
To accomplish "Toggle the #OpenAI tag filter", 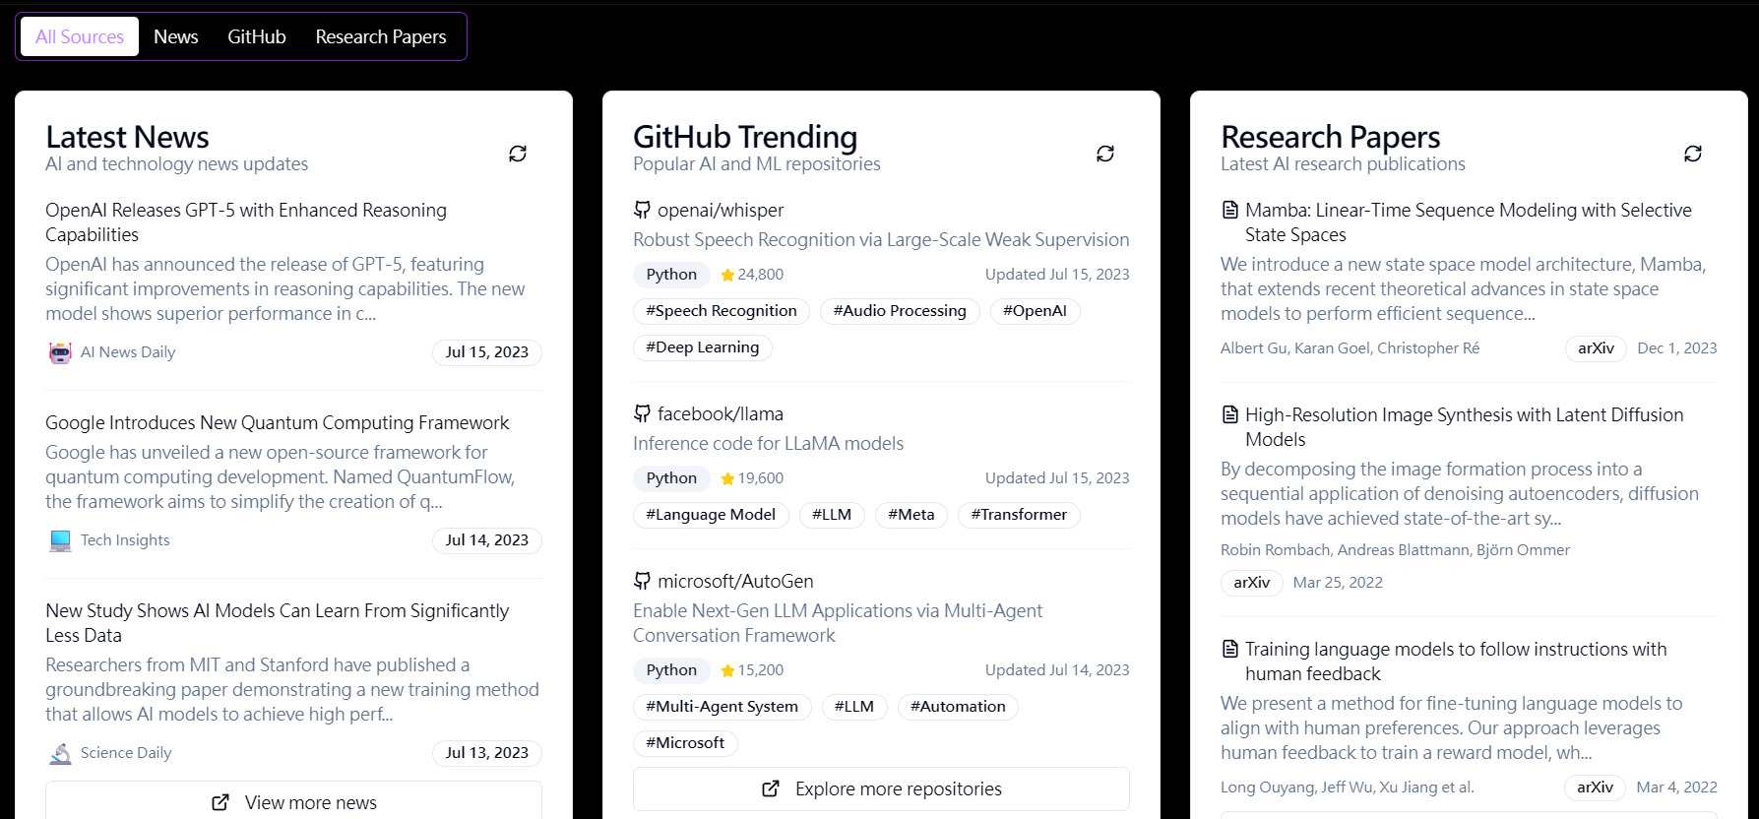I will tap(1036, 310).
